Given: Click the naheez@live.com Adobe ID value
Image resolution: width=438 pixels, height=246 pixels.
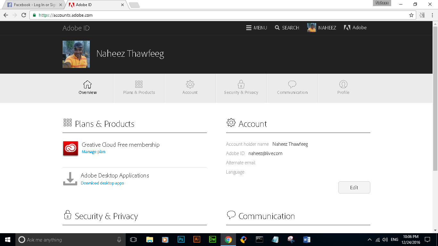Looking at the screenshot, I should (265, 153).
